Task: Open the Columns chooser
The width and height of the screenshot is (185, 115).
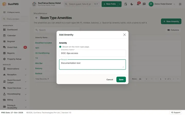Action: [x=173, y=30]
